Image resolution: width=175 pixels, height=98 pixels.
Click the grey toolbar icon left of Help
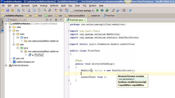pos(124,10)
